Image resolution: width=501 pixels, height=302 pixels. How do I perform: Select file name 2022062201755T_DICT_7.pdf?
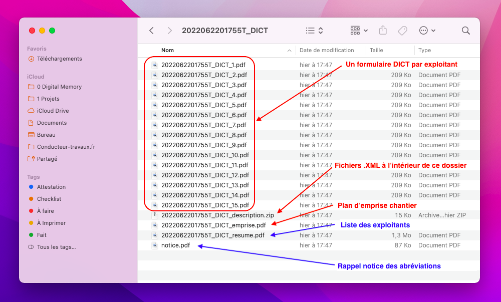coord(204,125)
